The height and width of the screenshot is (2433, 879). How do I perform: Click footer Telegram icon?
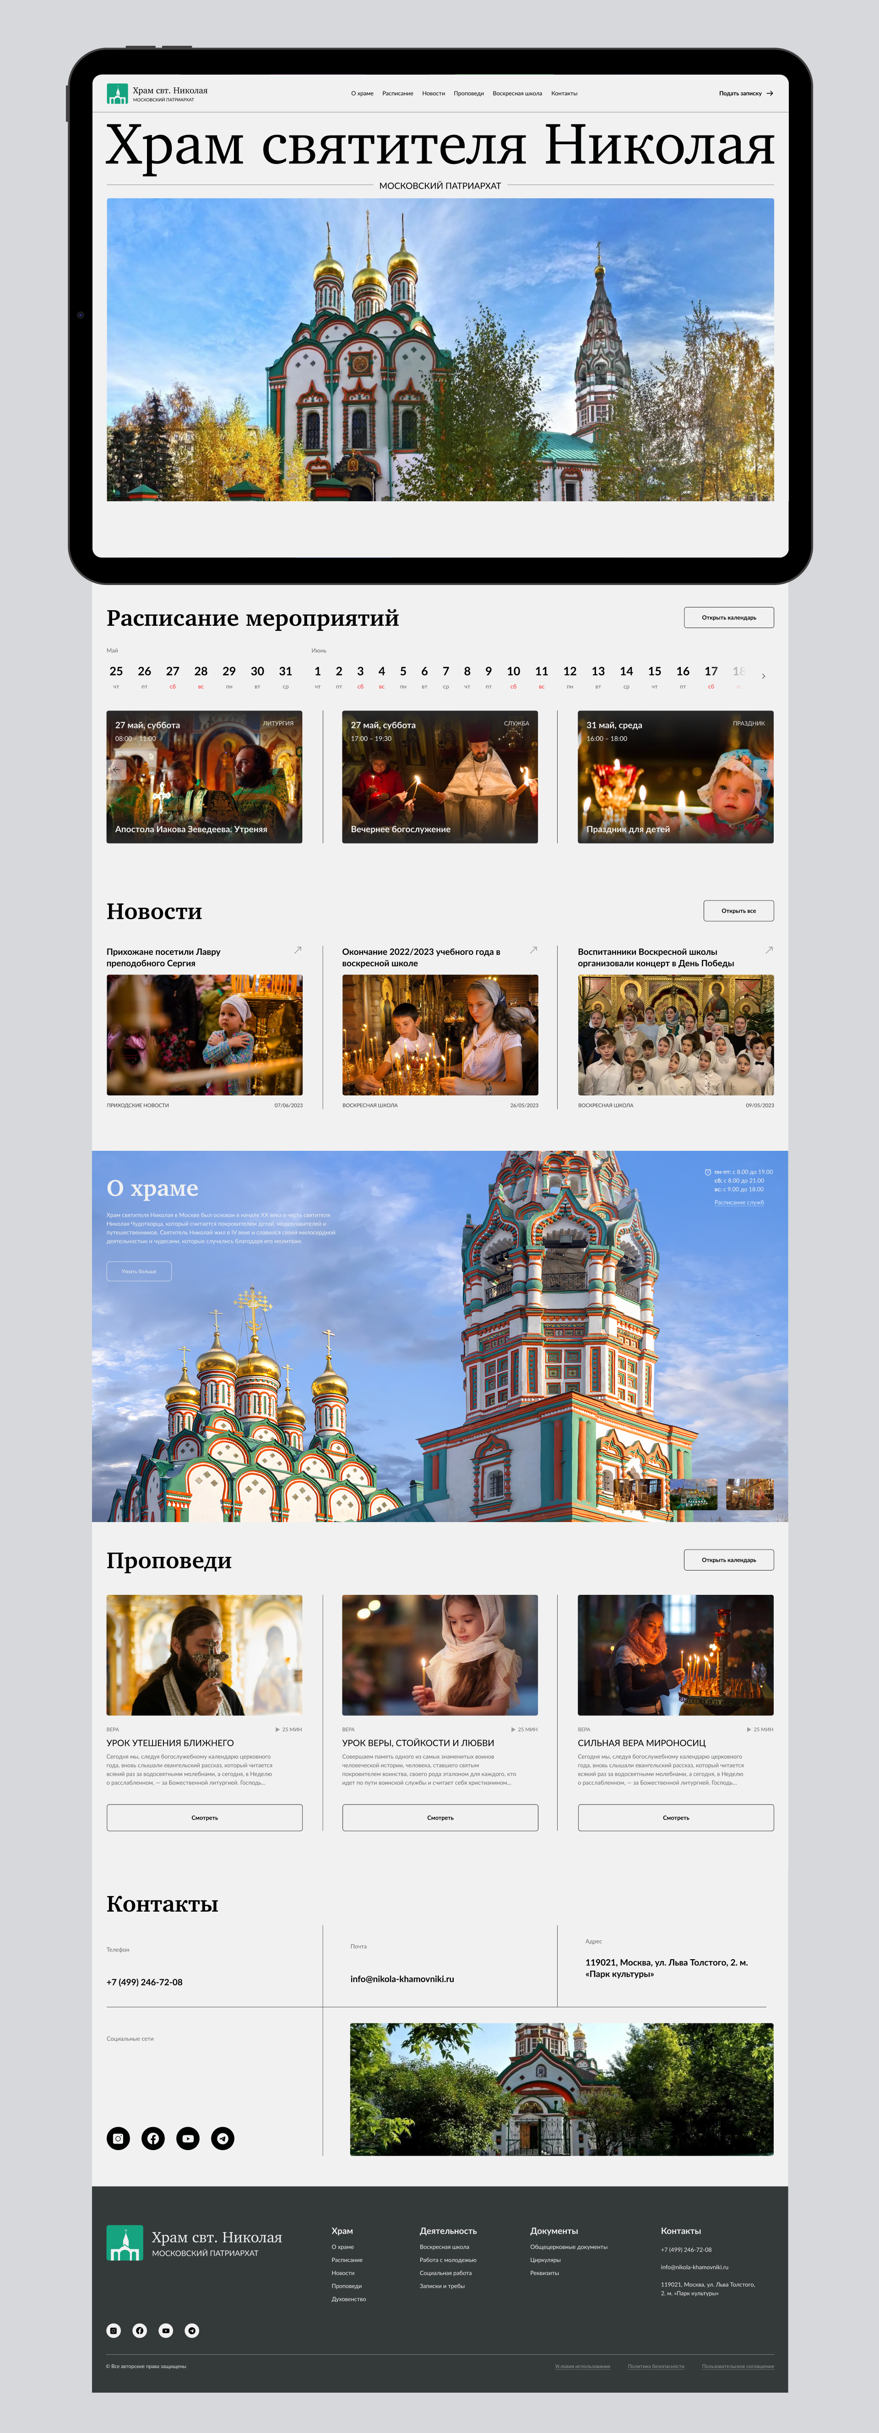pyautogui.click(x=192, y=2330)
